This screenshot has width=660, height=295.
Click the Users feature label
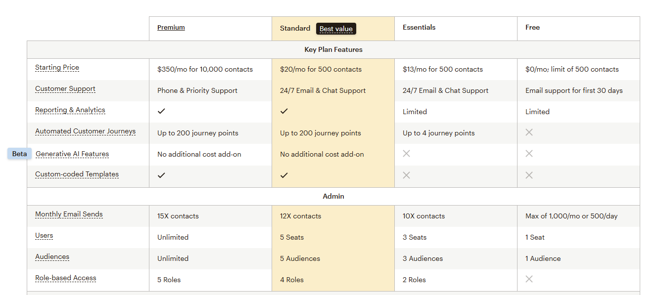click(44, 236)
